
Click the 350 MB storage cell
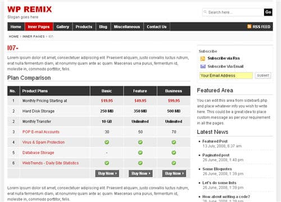[140, 111]
